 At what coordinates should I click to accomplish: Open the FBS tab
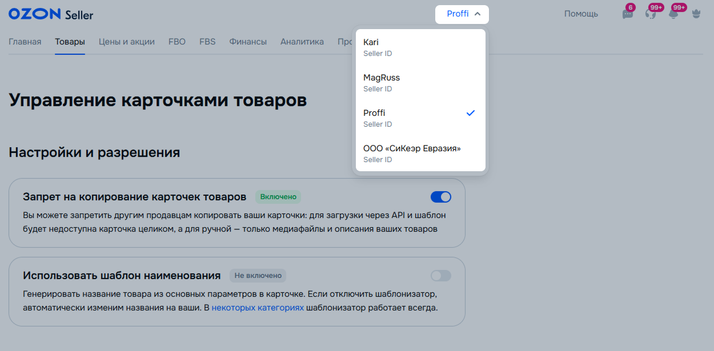click(x=207, y=42)
